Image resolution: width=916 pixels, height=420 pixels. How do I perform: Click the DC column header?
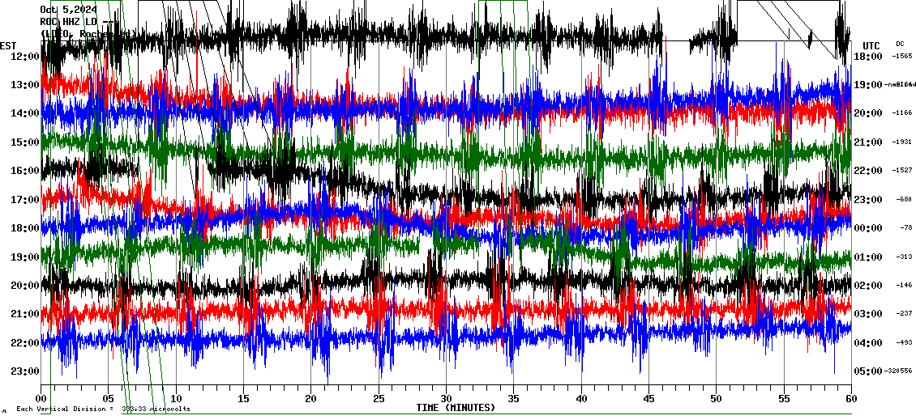[900, 44]
